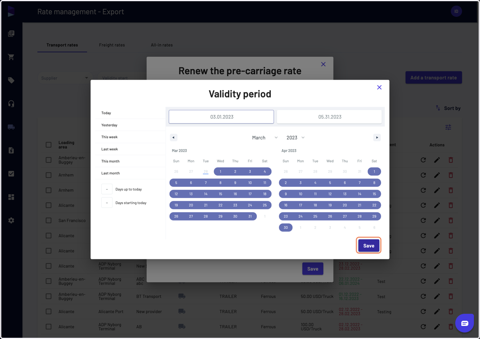Pick April 30 in the calendar

pos(286,227)
